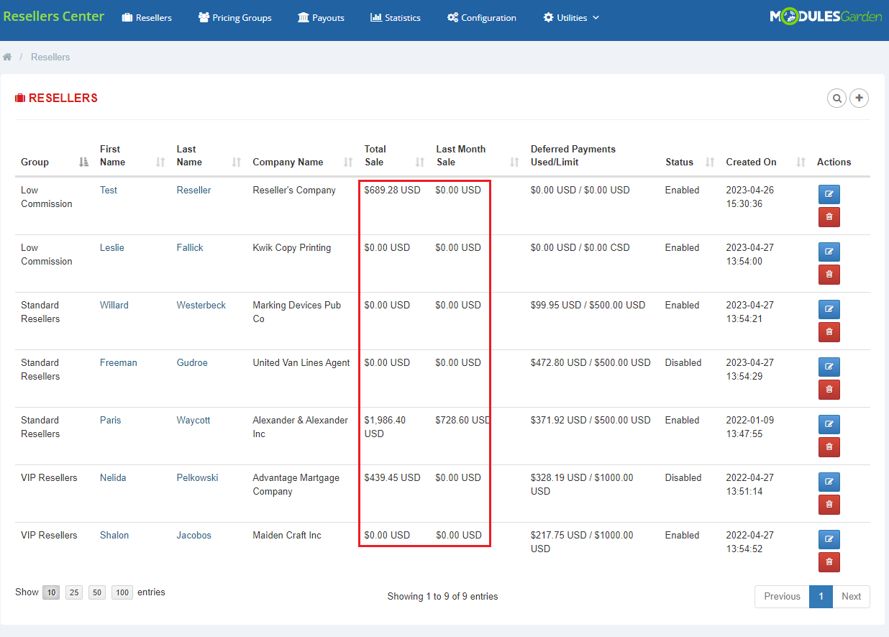Delete the Freeman Gudroe row
This screenshot has width=889, height=637.
(829, 390)
